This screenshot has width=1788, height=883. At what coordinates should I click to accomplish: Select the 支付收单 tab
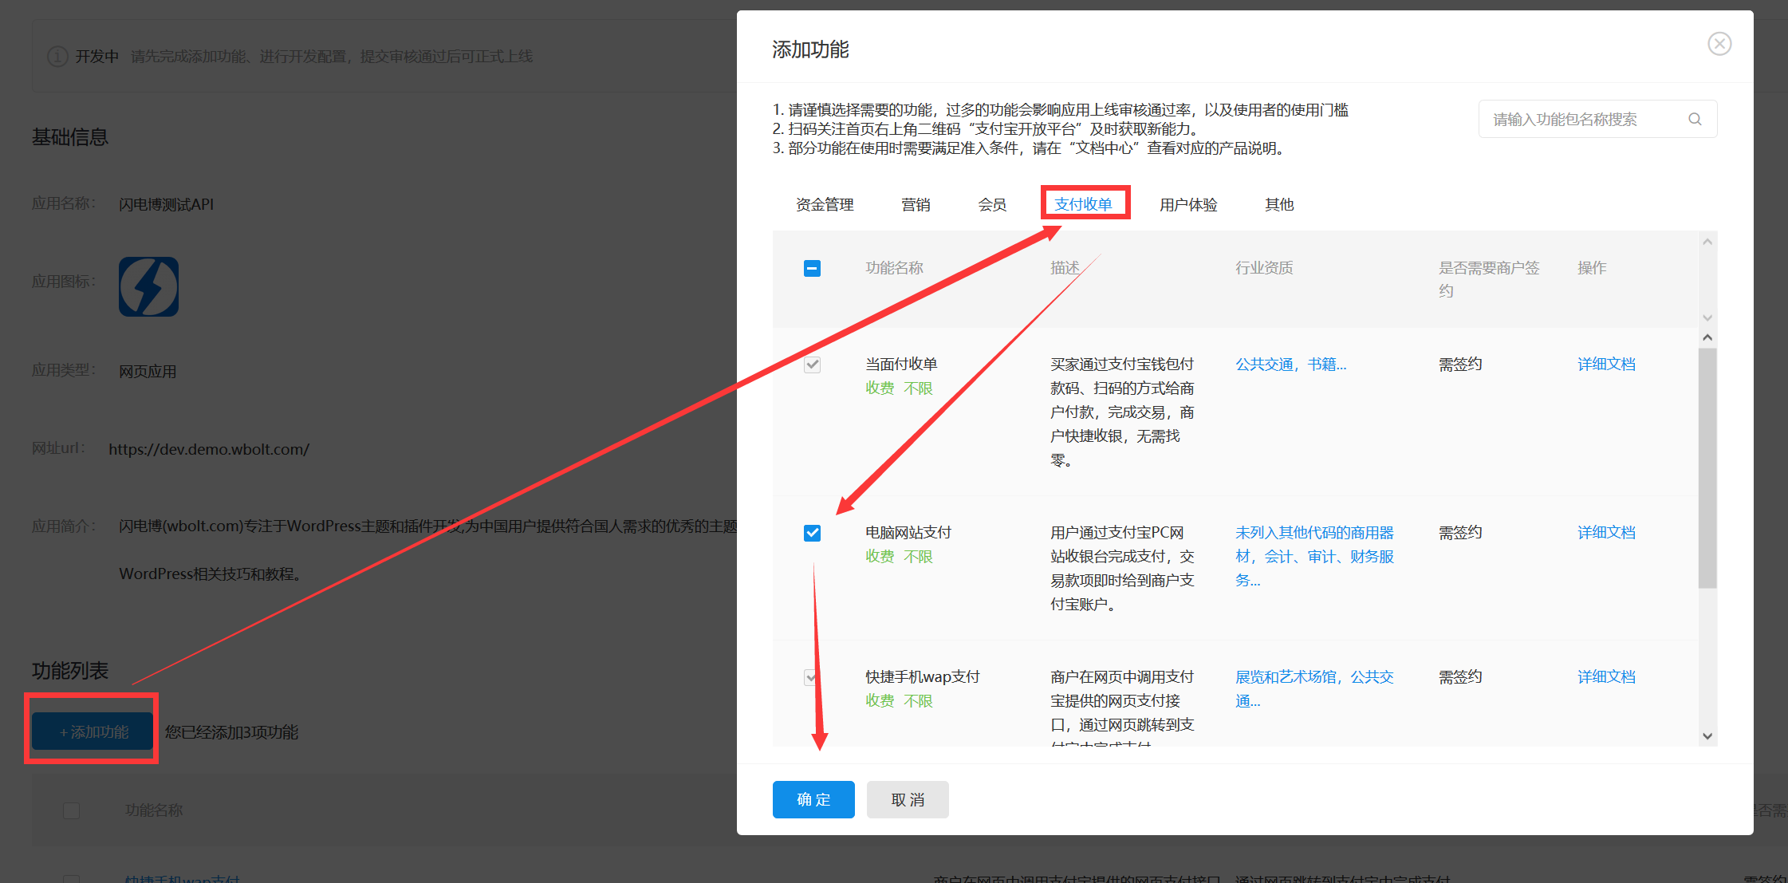pos(1085,204)
